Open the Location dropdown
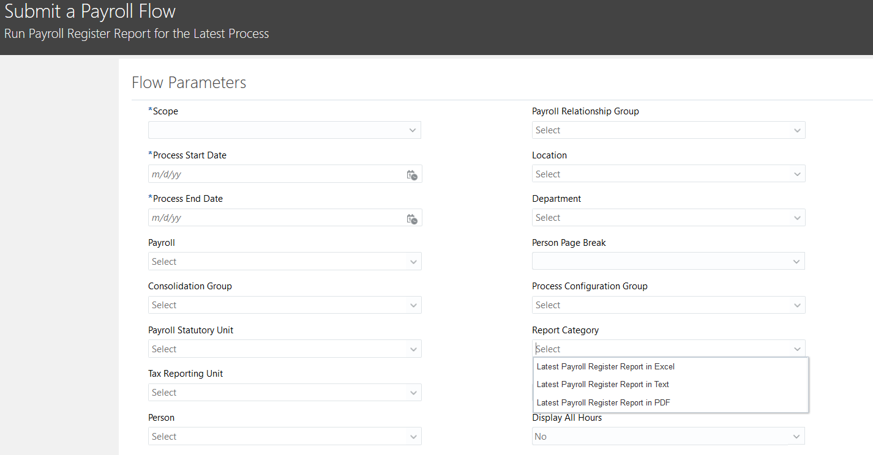This screenshot has width=873, height=455. click(x=797, y=174)
